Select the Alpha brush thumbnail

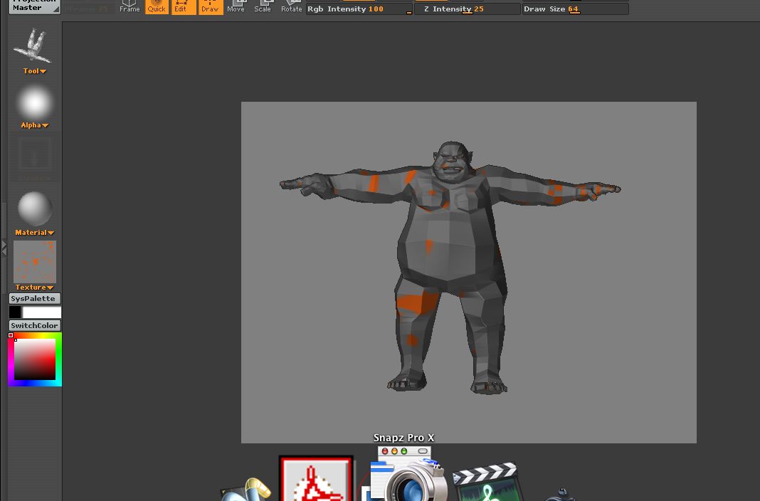[x=33, y=101]
